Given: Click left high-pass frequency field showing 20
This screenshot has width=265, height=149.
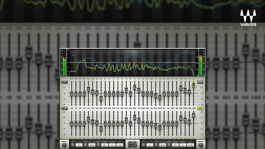Looking at the screenshot, I should 79,145.
